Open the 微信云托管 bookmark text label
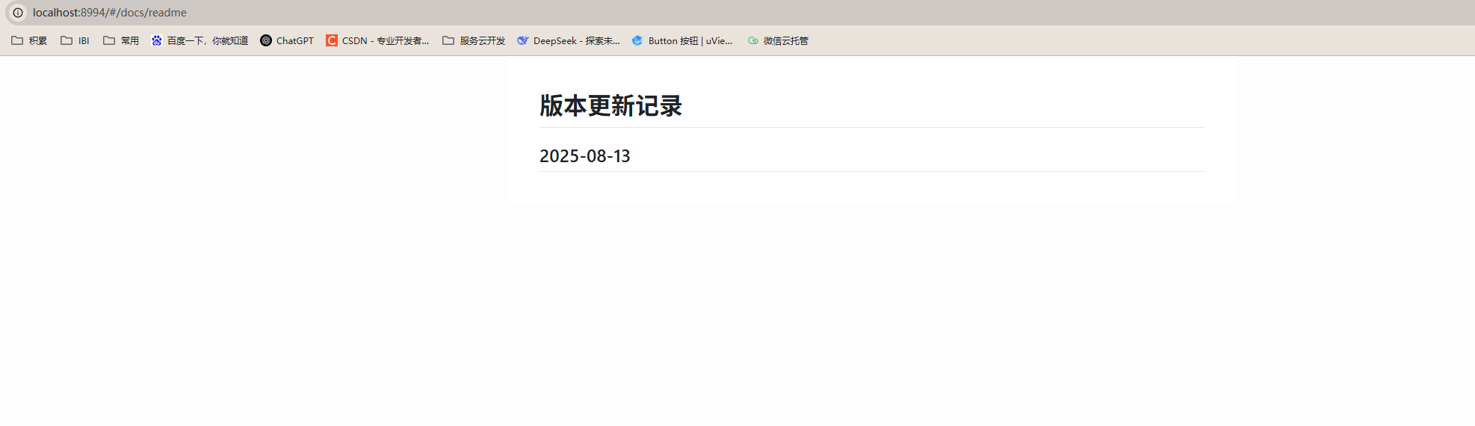 785,40
